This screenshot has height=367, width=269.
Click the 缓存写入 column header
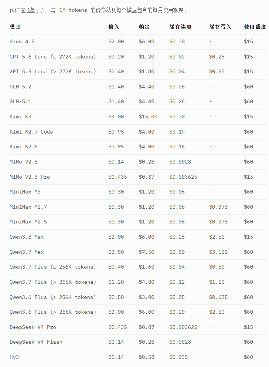(220, 27)
